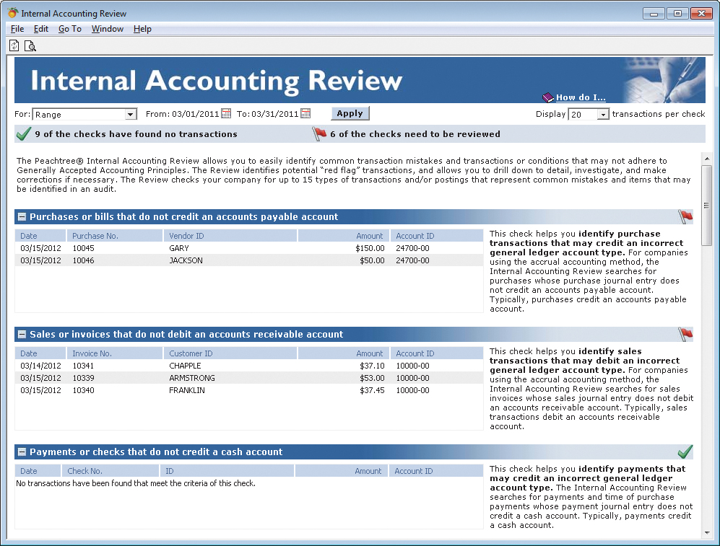The image size is (720, 546).
Task: Click the scrollbar up arrow
Action: [707, 159]
